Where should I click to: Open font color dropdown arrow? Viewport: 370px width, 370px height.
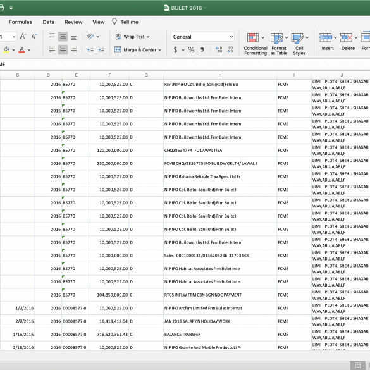tap(29, 50)
